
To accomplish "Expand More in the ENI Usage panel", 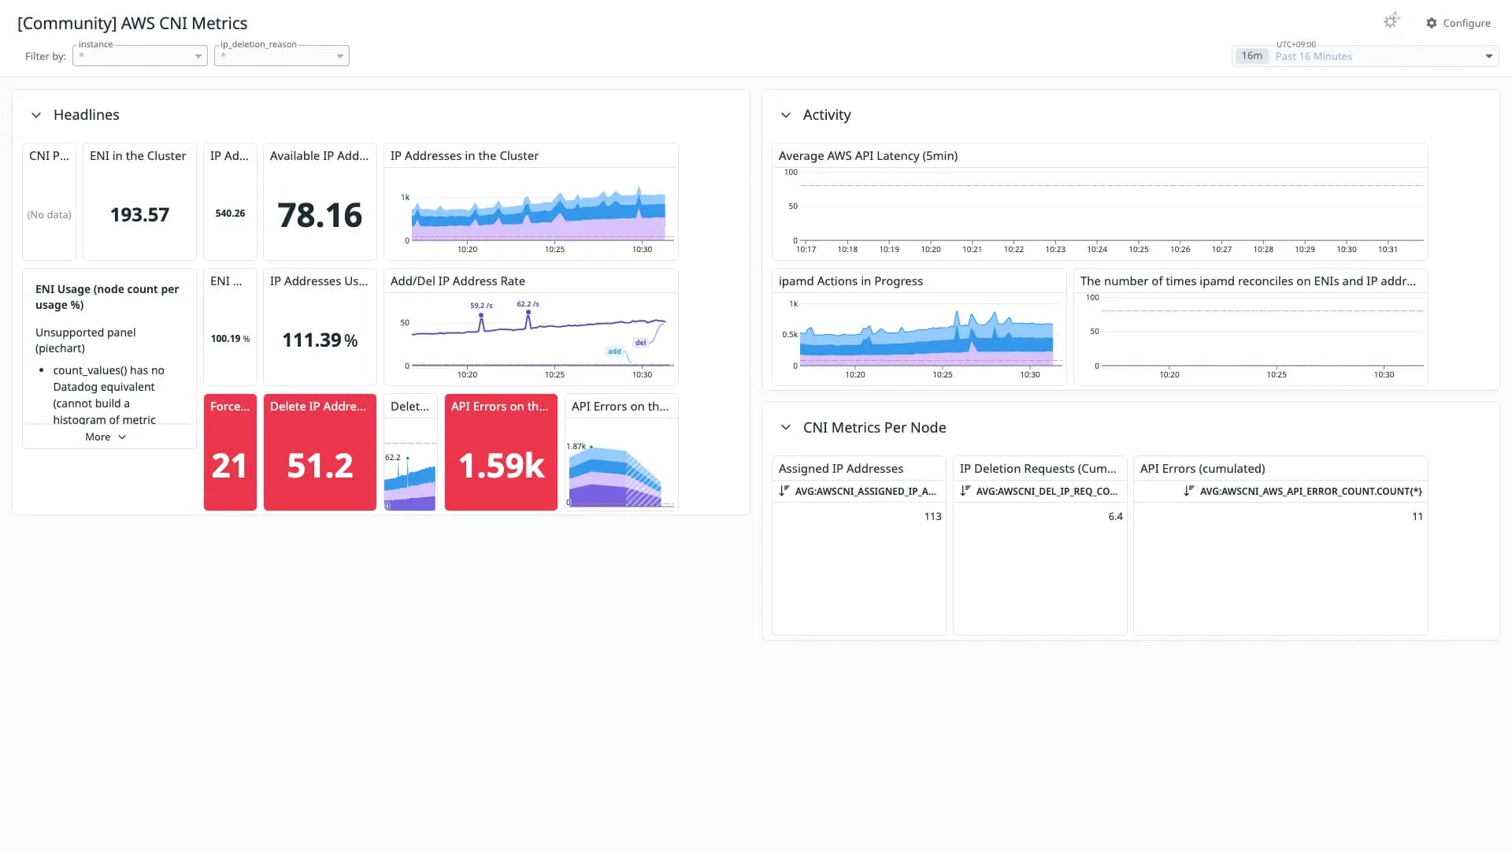I will click(x=106, y=437).
